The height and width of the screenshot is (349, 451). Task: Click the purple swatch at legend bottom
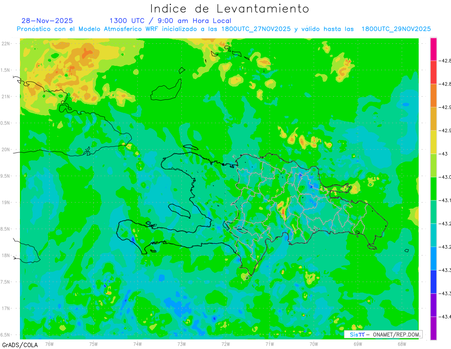point(433,328)
